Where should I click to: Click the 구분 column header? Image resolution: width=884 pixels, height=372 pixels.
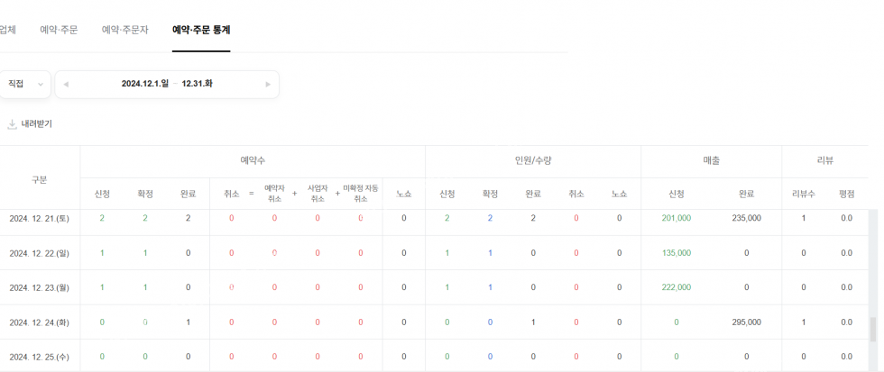point(40,179)
